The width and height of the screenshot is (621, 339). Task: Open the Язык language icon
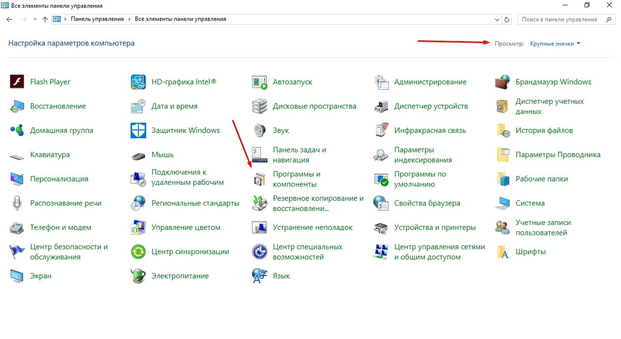[260, 276]
